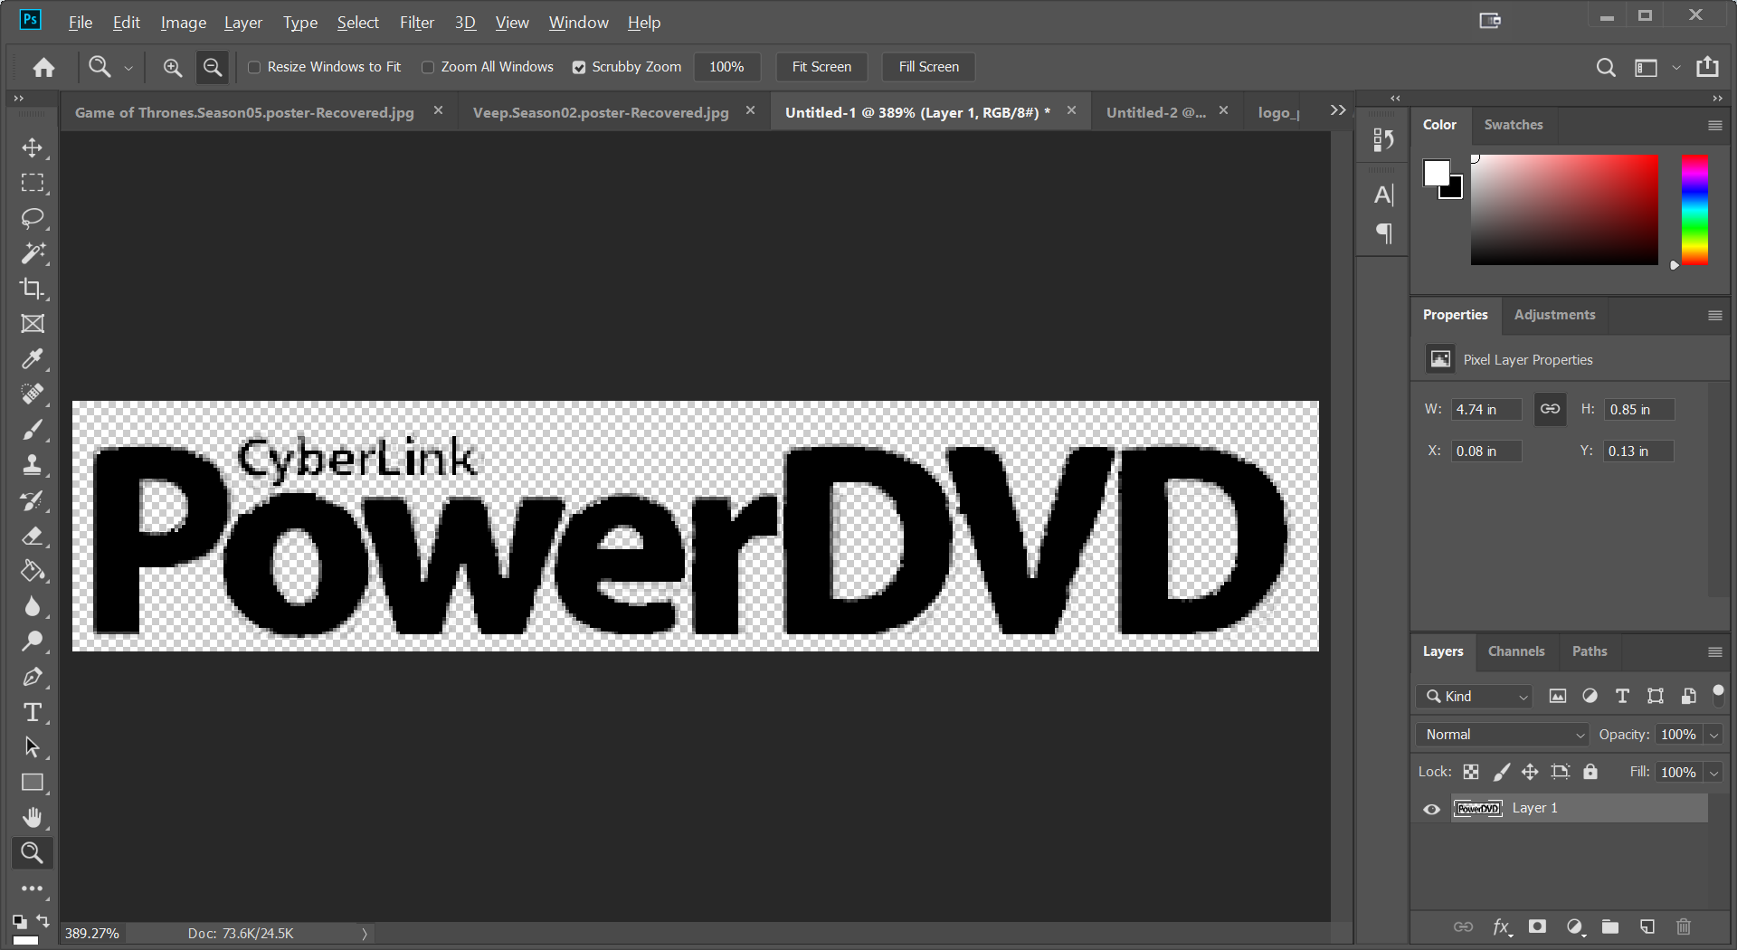Open the Opacity slider dropdown arrow
This screenshot has height=950, width=1737.
tap(1713, 735)
